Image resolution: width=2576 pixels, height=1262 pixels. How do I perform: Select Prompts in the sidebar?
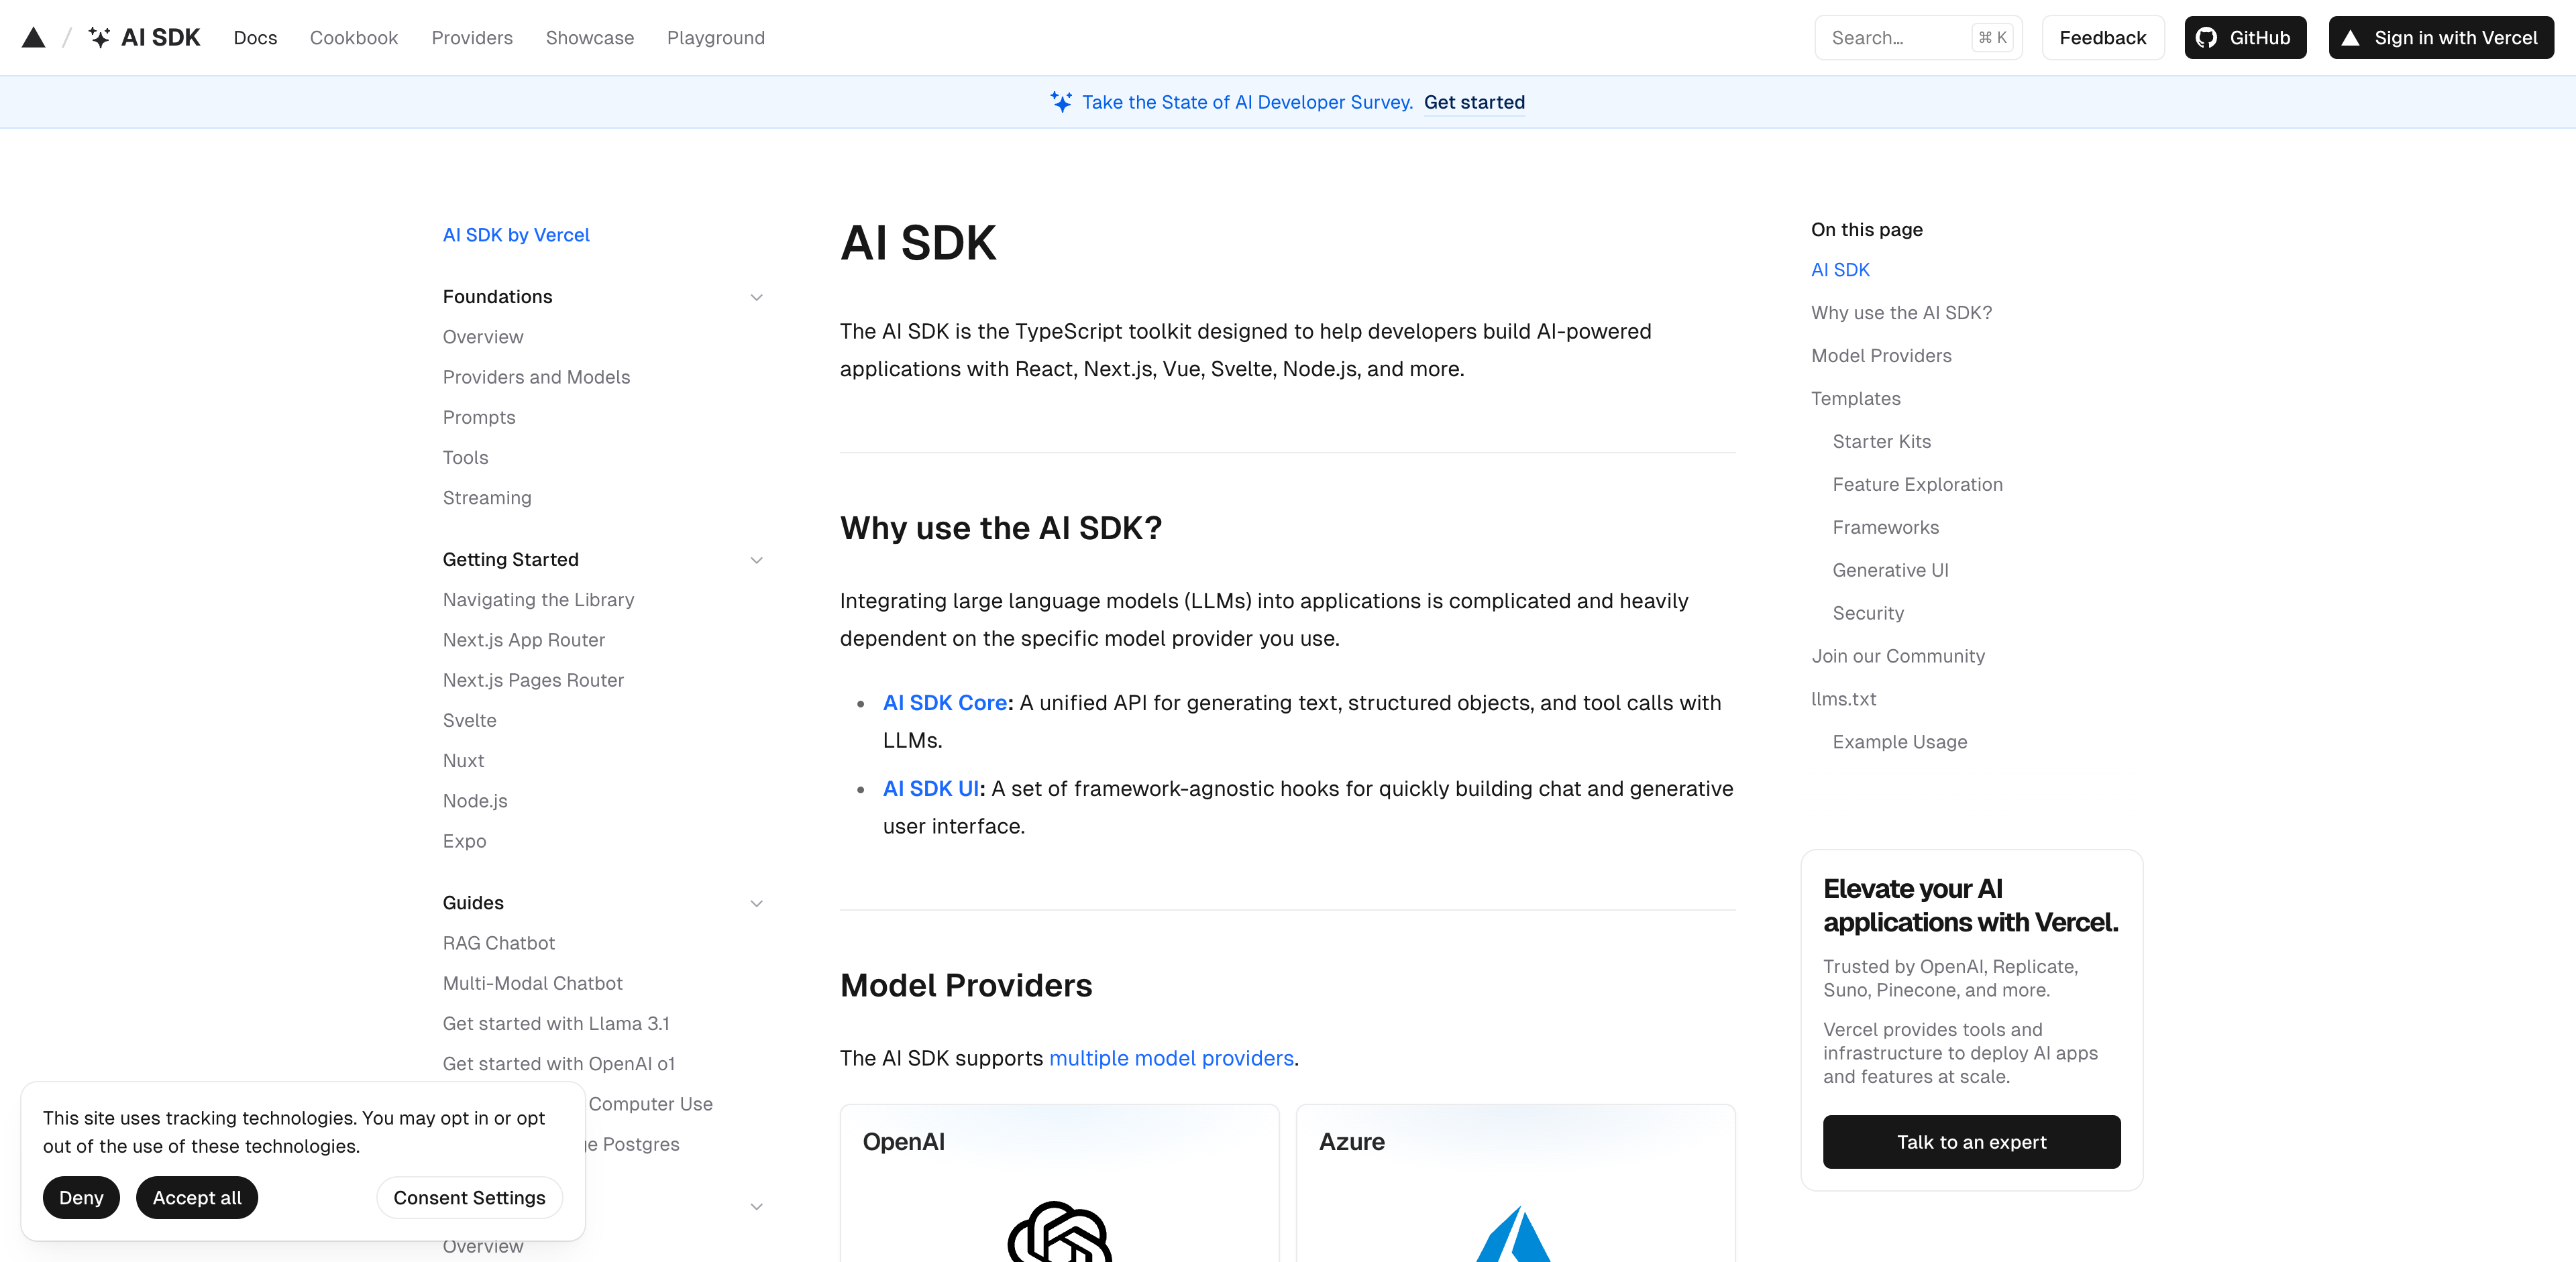point(479,418)
